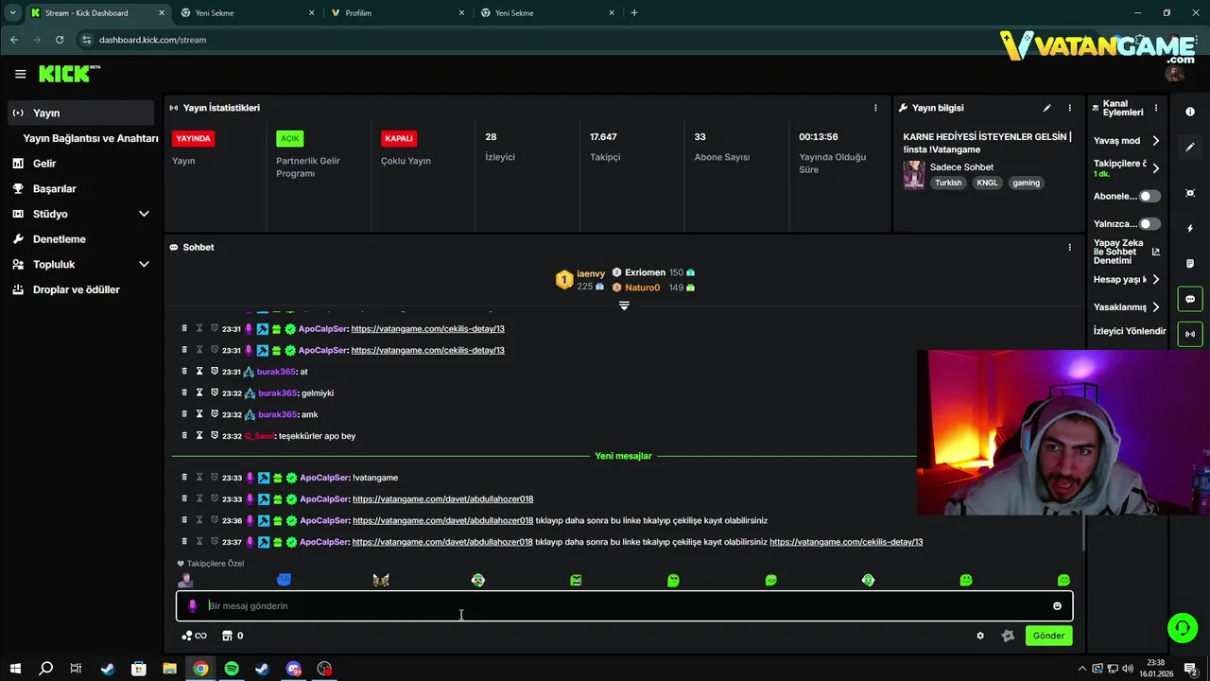The height and width of the screenshot is (681, 1210).
Task: Open the hamburger menu beside Kick logo
Action: pyautogui.click(x=20, y=74)
